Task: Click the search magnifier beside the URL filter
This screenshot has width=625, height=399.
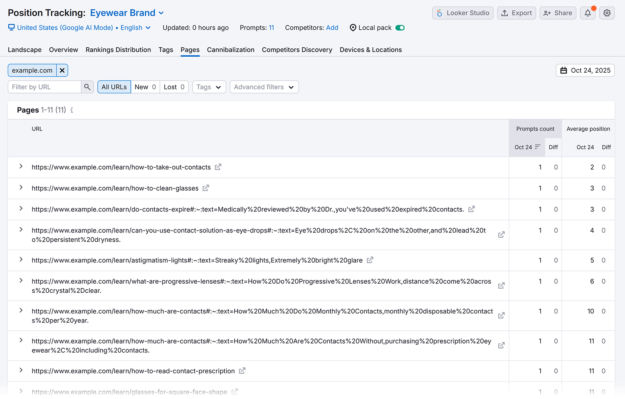Action: tap(87, 87)
